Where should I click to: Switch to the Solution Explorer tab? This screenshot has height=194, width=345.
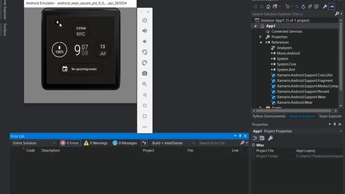point(302,116)
